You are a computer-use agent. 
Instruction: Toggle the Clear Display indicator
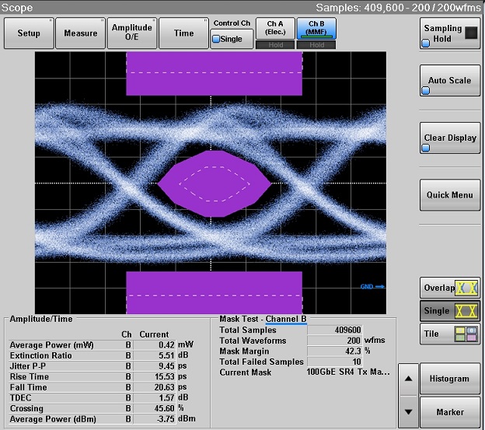426,148
